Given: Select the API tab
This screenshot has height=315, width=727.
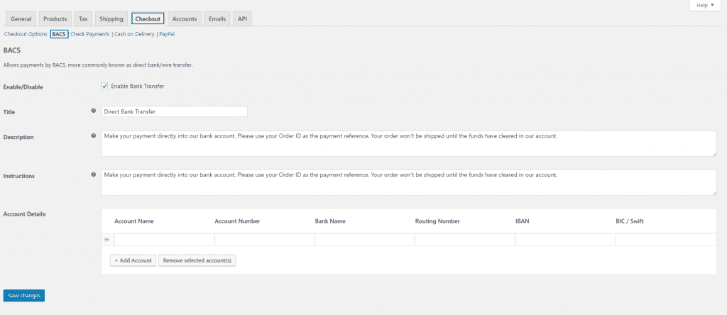Looking at the screenshot, I should [x=242, y=18].
